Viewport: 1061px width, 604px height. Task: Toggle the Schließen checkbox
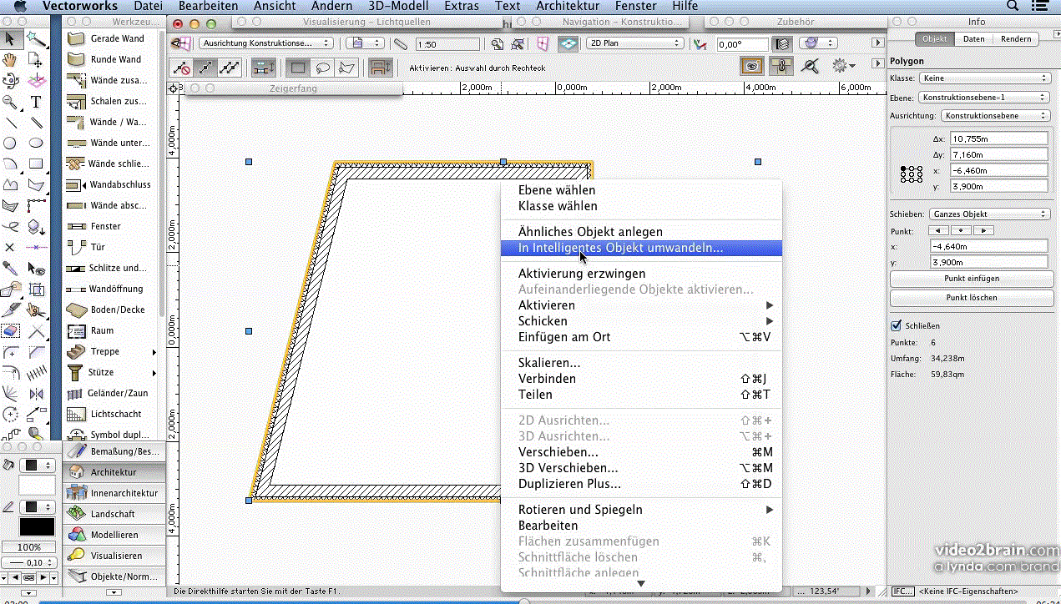[897, 326]
